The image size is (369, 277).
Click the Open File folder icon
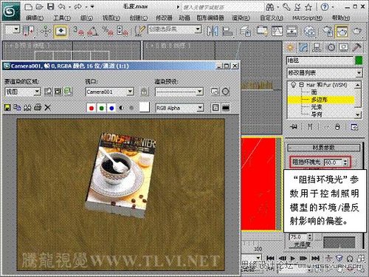[x=39, y=7]
